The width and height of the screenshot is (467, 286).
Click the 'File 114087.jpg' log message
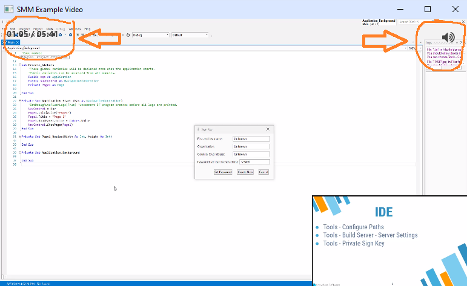pos(444,62)
